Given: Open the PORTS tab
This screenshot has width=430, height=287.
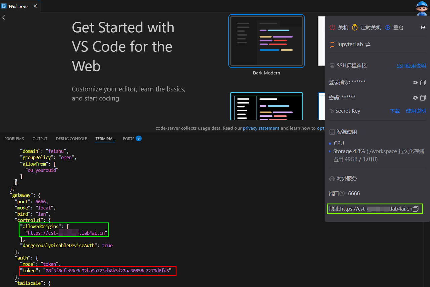Looking at the screenshot, I should point(132,139).
